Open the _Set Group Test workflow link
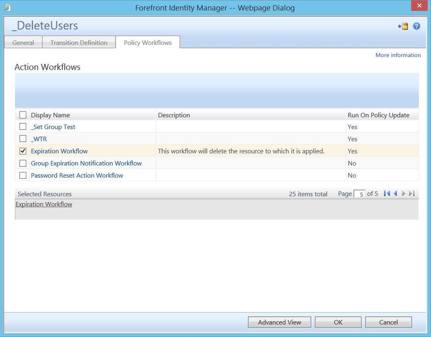431x337 pixels. click(x=53, y=127)
